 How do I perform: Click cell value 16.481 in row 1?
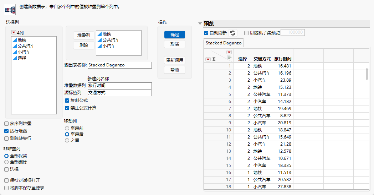point(284,66)
